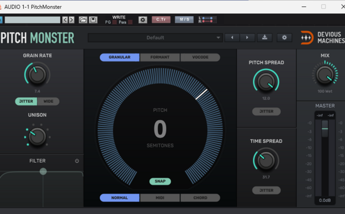Toggle the M/S mode button

(184, 19)
